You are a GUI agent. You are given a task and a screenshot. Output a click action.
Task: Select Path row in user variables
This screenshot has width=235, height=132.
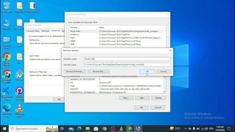(116, 38)
